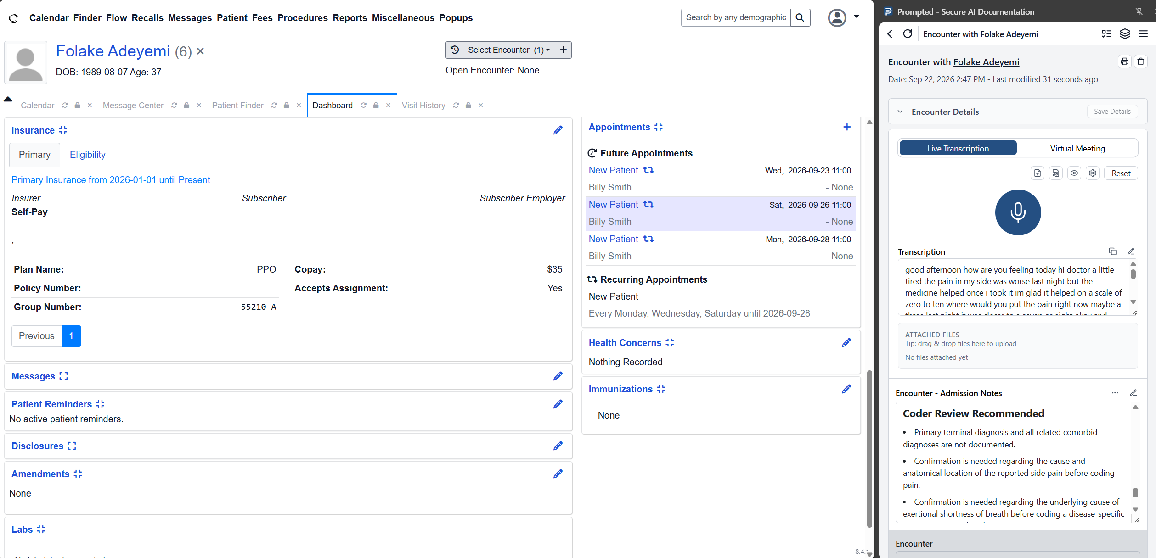Refresh the Prompted encounter panel
The image size is (1156, 558).
pyautogui.click(x=908, y=34)
